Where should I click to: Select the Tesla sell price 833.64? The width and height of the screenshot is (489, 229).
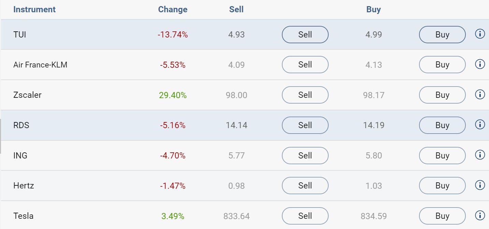click(236, 216)
